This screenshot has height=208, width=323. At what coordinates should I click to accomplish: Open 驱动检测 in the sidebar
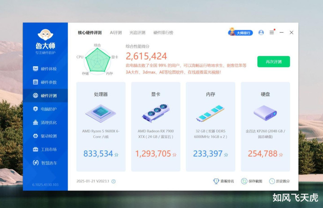(x=45, y=136)
